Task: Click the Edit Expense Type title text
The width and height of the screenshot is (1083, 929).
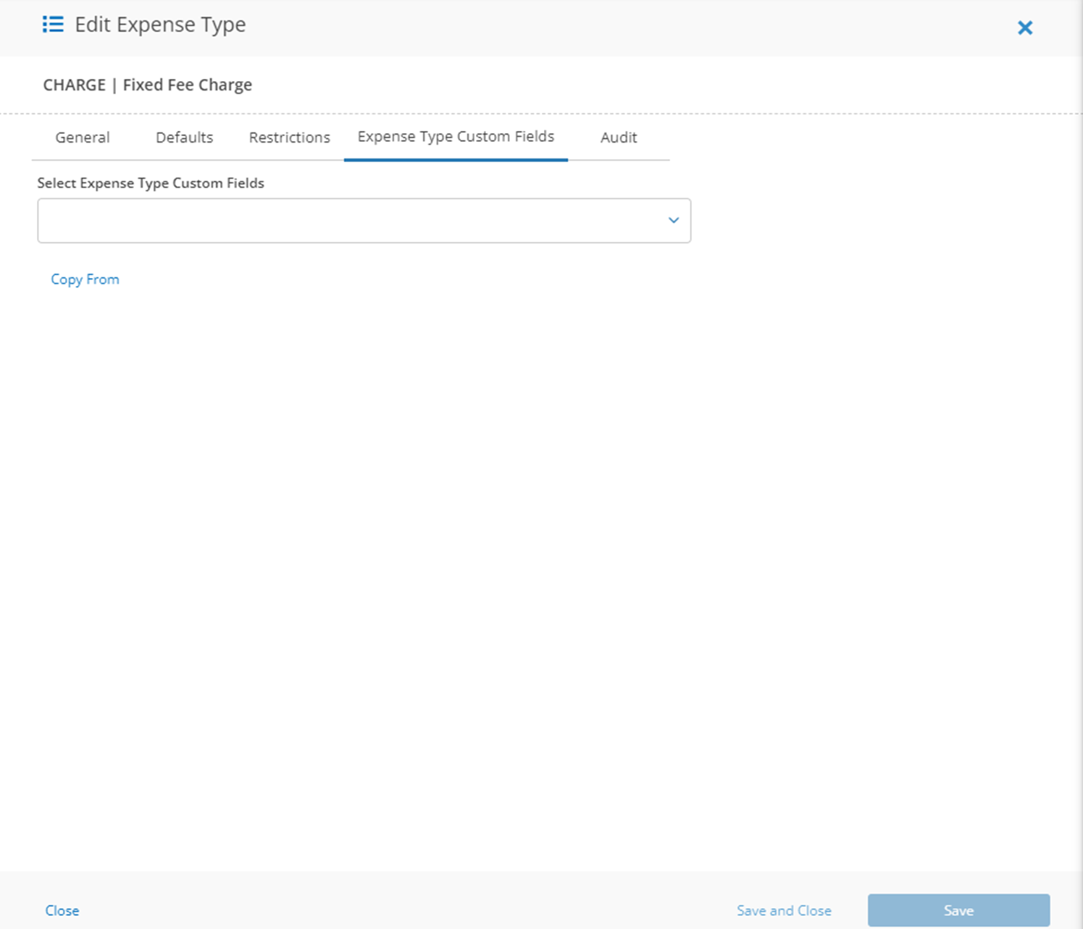Action: click(x=160, y=25)
